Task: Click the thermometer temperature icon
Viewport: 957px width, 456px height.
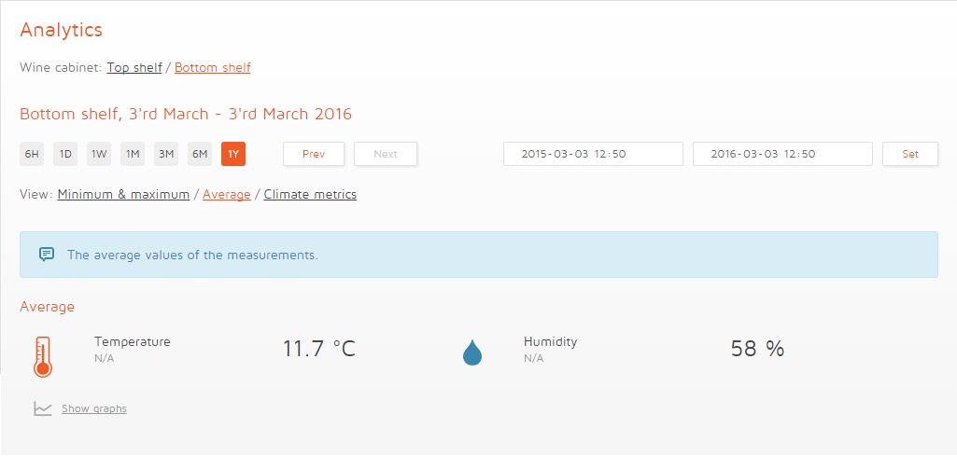Action: (43, 357)
